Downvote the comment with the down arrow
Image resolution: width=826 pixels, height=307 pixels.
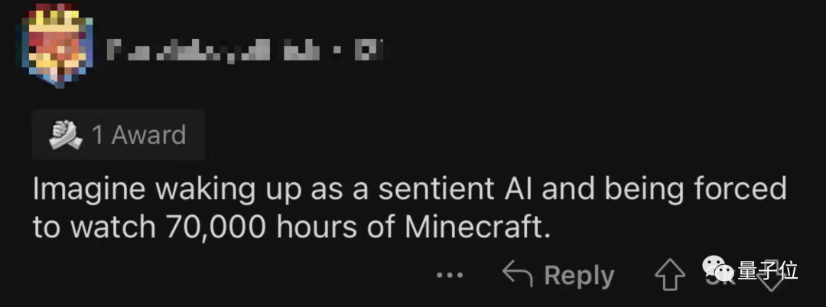coord(773,280)
